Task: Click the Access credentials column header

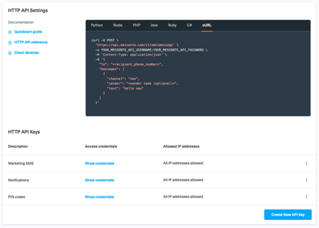Action: [x=101, y=147]
